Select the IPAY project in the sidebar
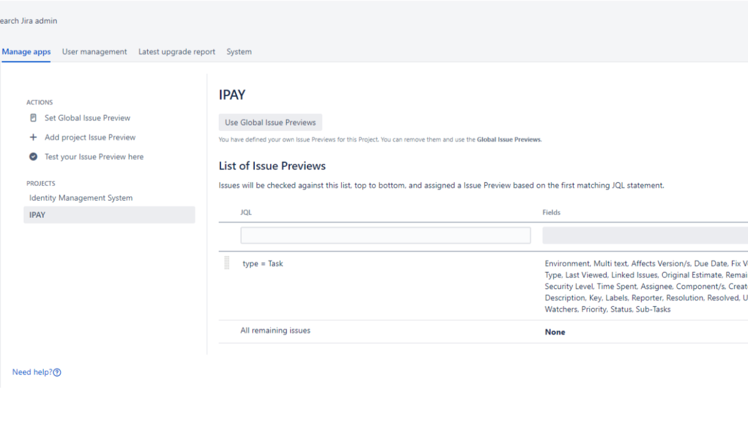748x425 pixels. click(37, 215)
